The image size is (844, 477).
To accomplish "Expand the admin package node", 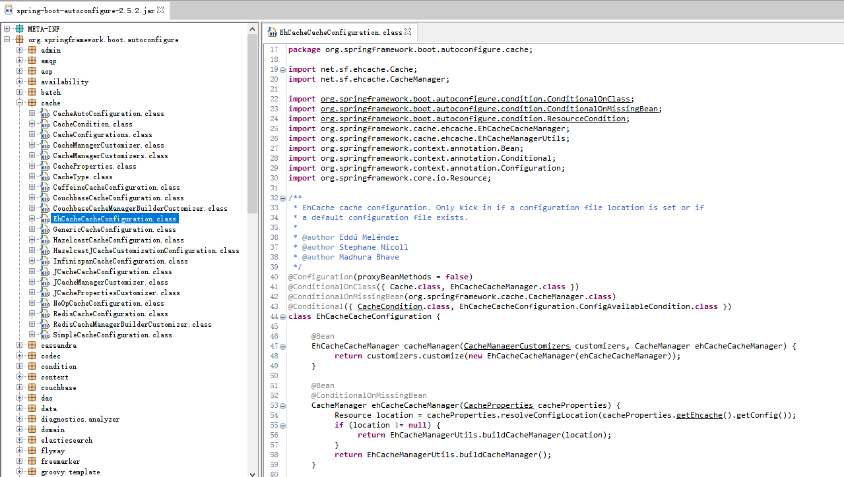I will [19, 50].
